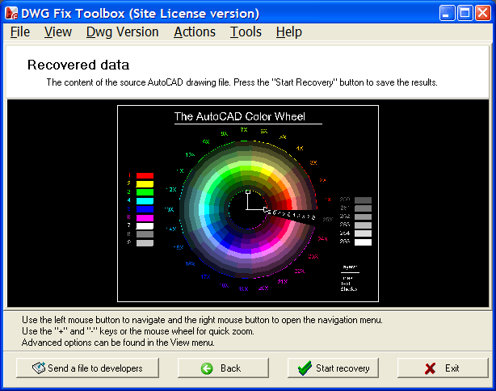Click the white swatch labeled 7
The width and height of the screenshot is (496, 391).
pos(145,226)
